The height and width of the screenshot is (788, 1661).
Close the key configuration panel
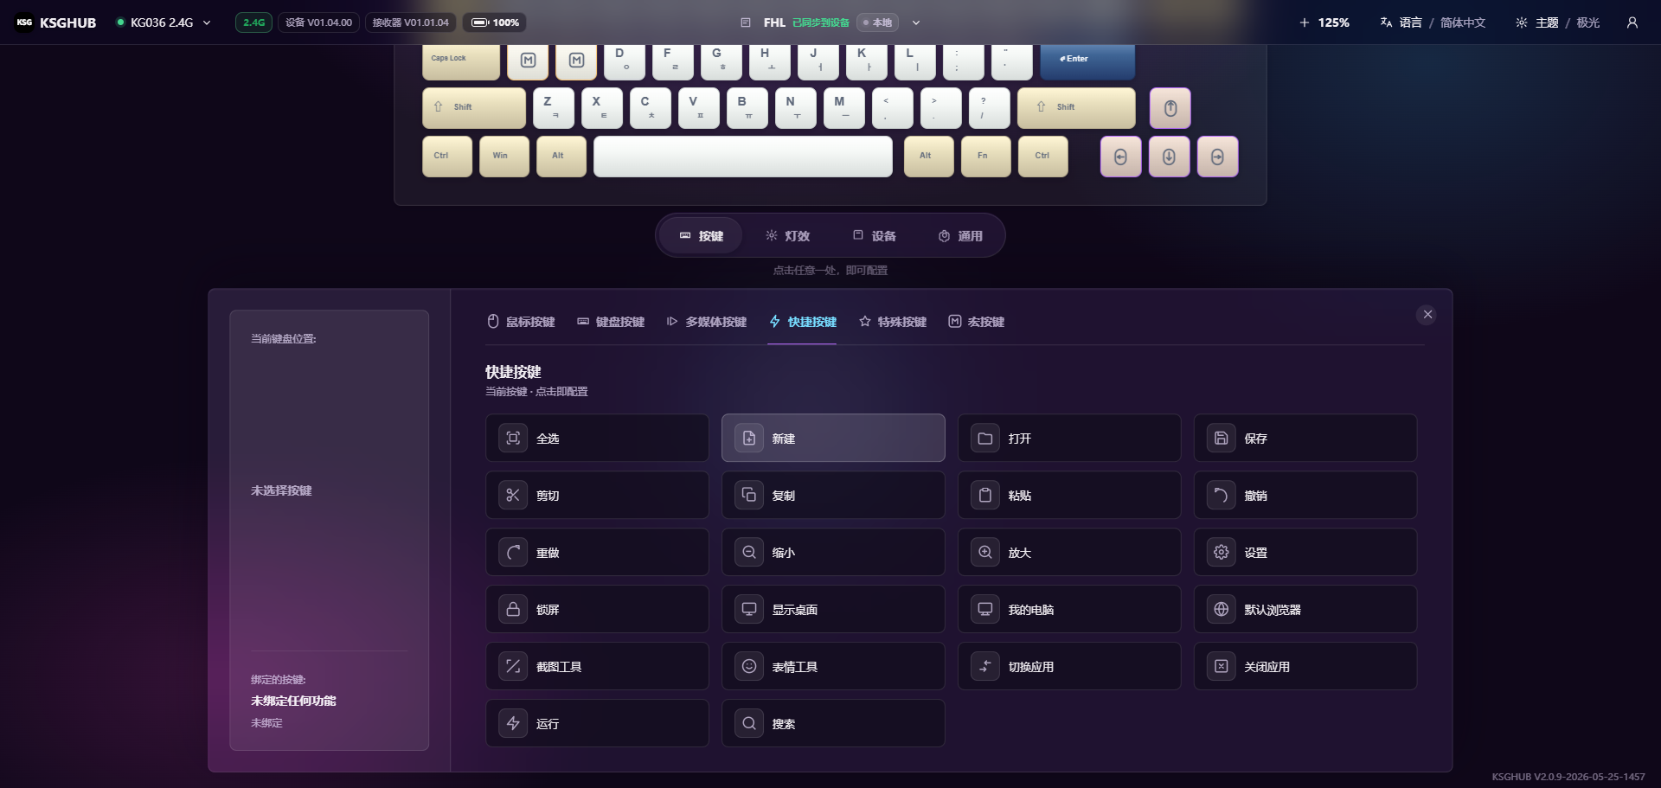tap(1427, 315)
